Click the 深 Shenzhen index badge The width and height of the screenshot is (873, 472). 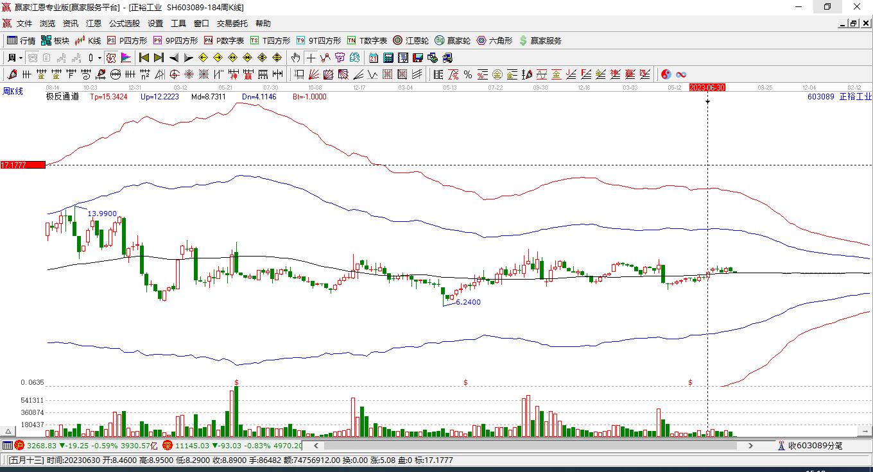[168, 445]
